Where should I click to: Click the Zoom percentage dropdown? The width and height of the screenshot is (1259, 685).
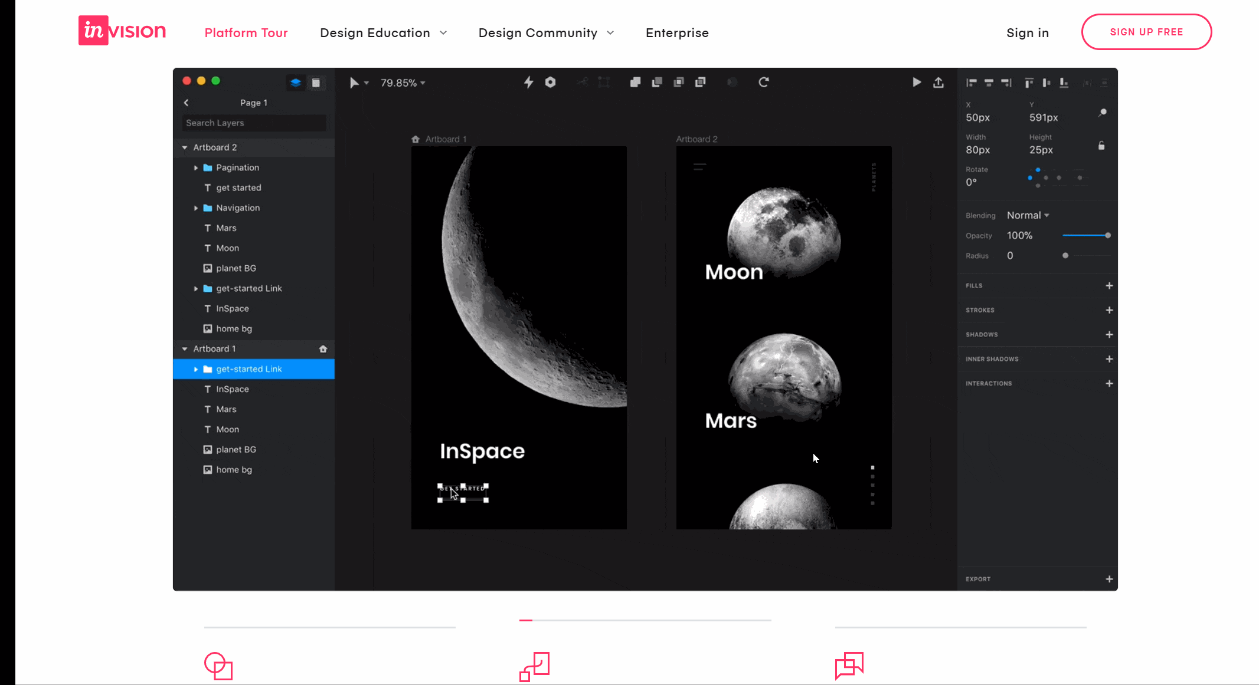point(403,83)
